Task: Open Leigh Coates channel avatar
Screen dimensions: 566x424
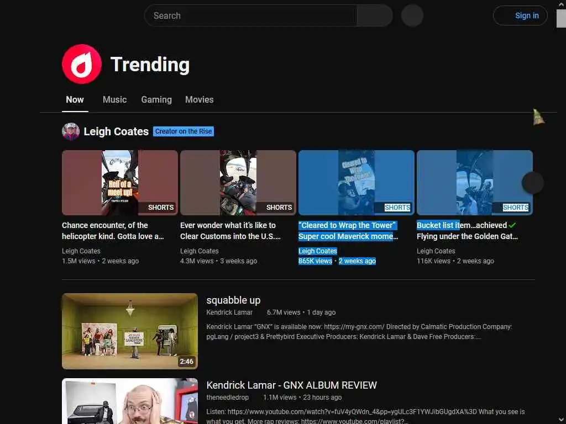Action: (71, 131)
